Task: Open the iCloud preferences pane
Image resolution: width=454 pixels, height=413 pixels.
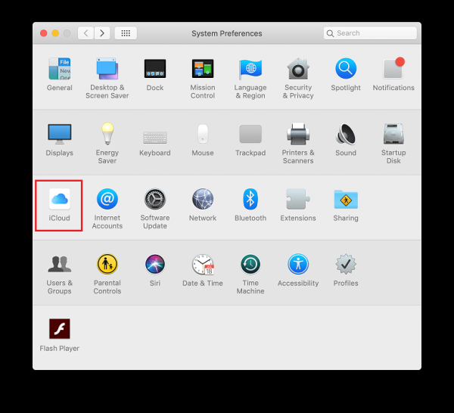Action: pyautogui.click(x=59, y=200)
